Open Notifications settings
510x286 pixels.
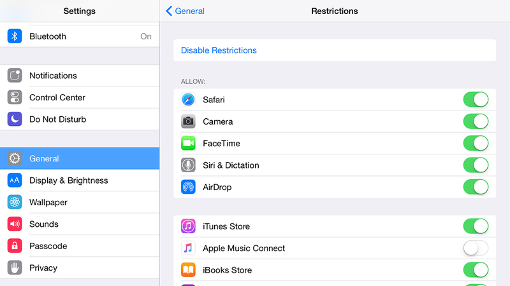[80, 76]
